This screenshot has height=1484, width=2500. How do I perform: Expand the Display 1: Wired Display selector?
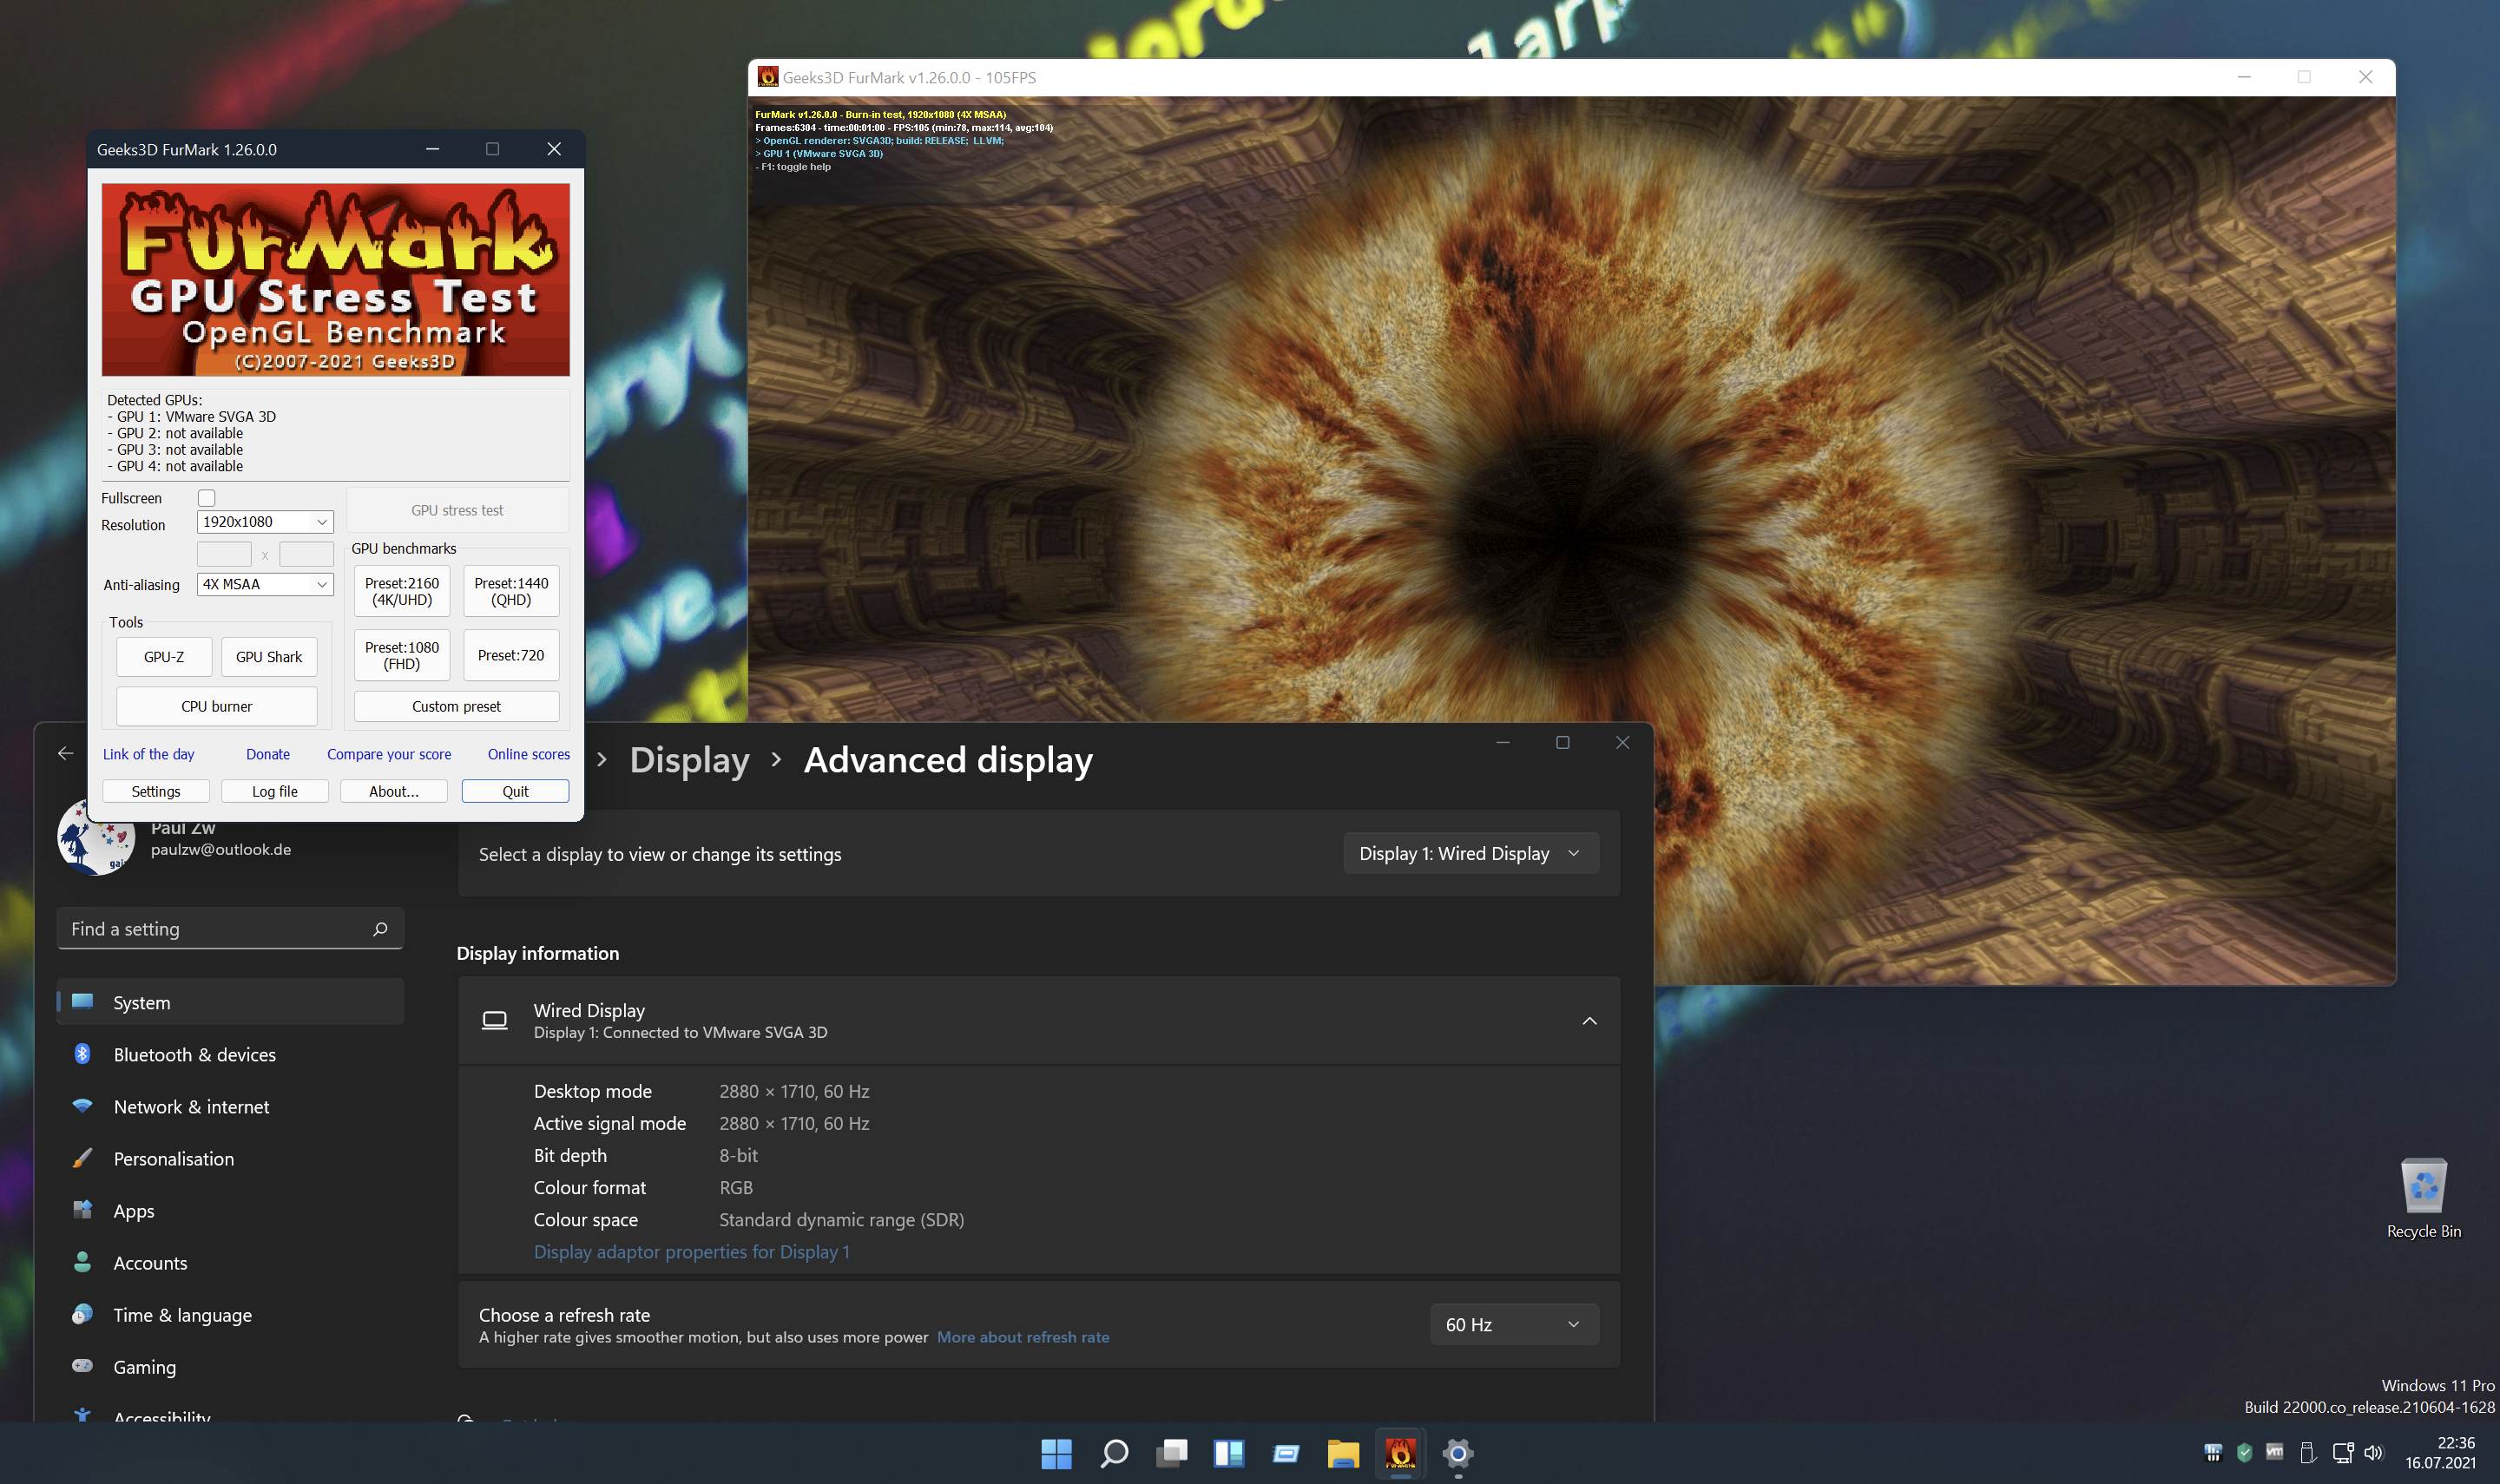tap(1470, 853)
